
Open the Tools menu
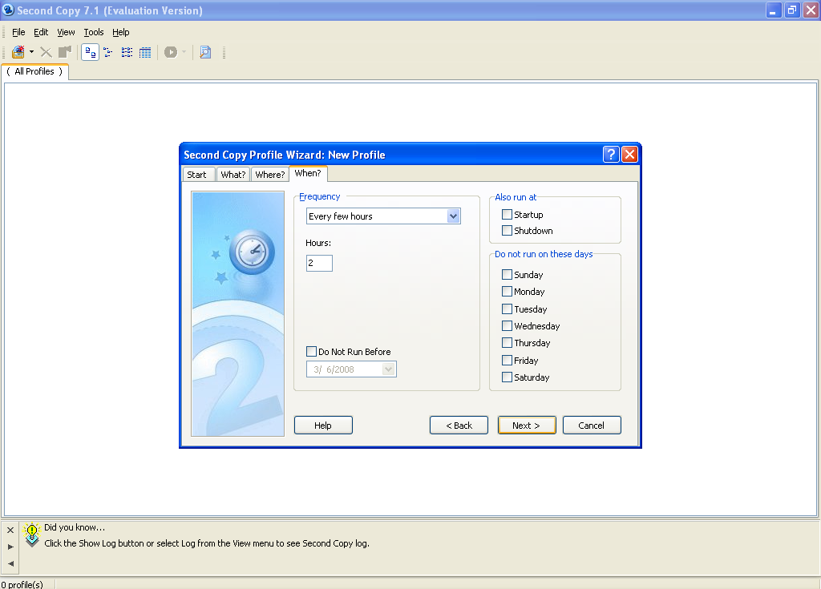tap(94, 32)
